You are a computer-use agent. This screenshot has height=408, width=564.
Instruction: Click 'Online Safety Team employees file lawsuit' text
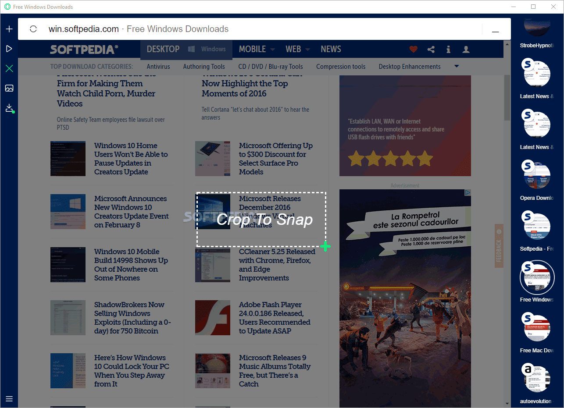click(x=111, y=124)
